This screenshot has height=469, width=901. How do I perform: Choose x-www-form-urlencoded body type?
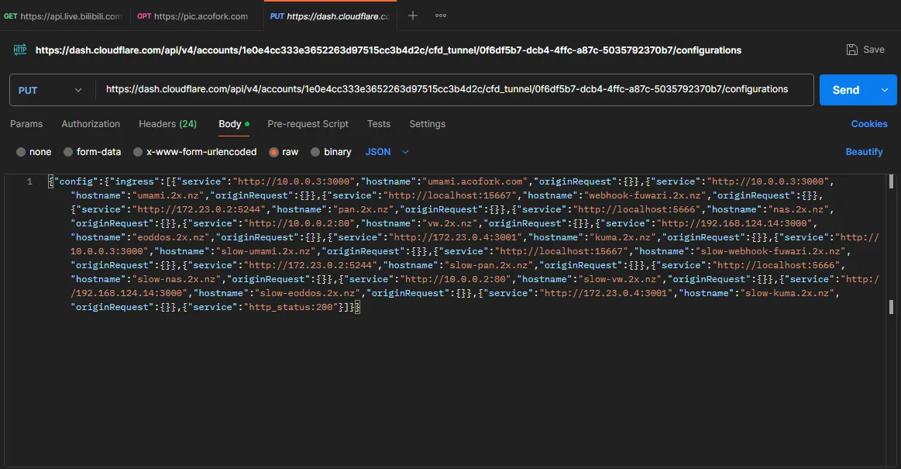[138, 152]
